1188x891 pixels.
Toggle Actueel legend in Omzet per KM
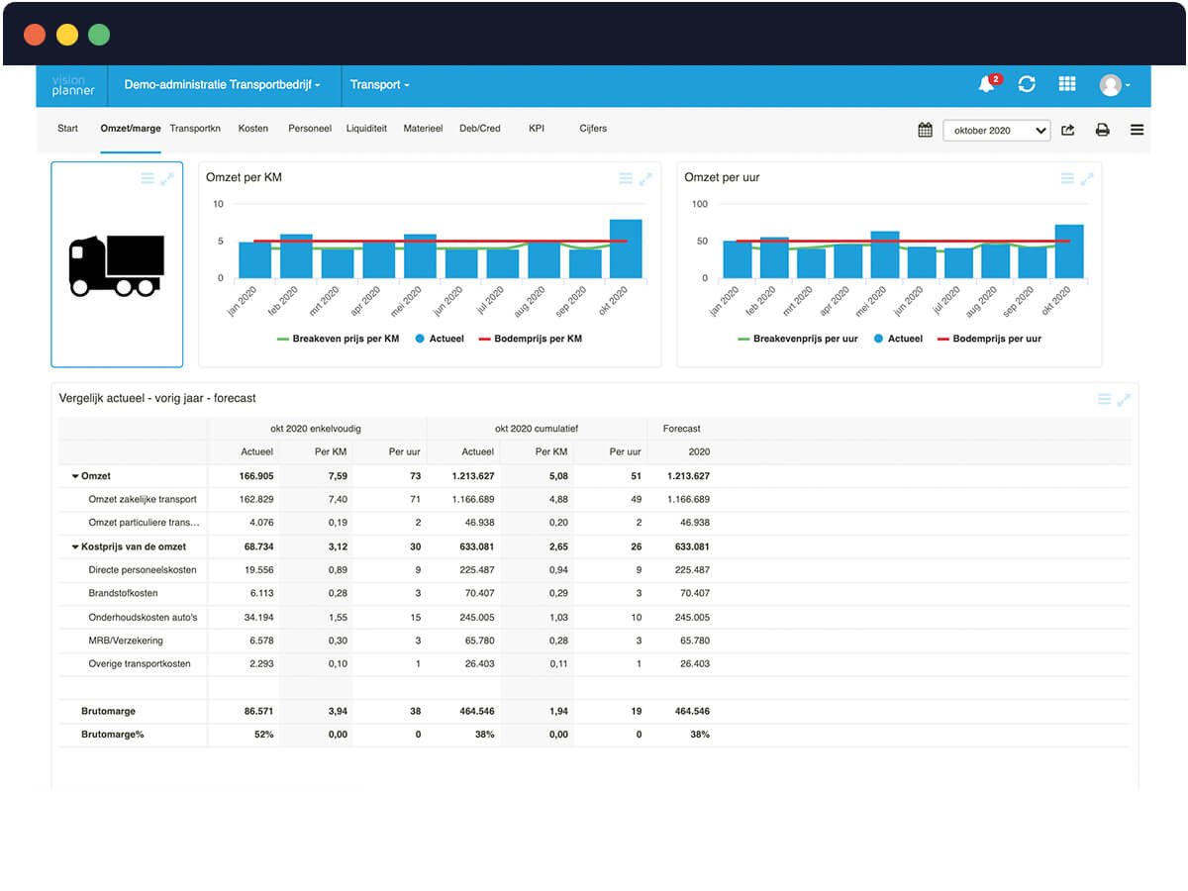tap(442, 339)
